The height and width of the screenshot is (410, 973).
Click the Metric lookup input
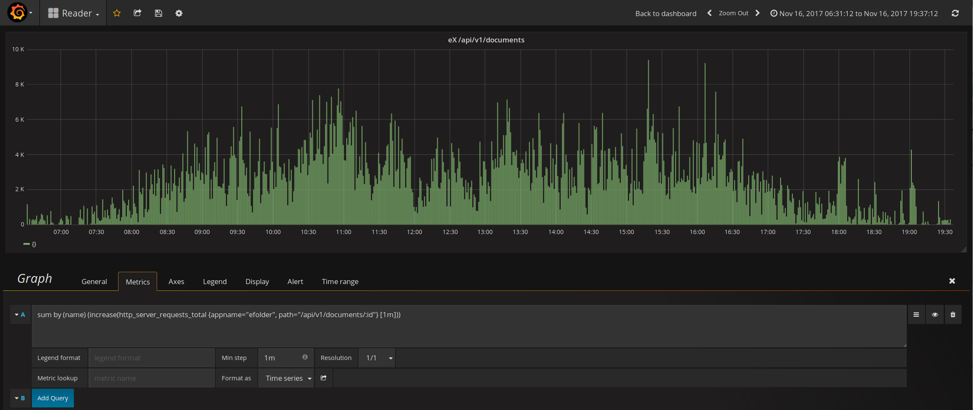(152, 378)
